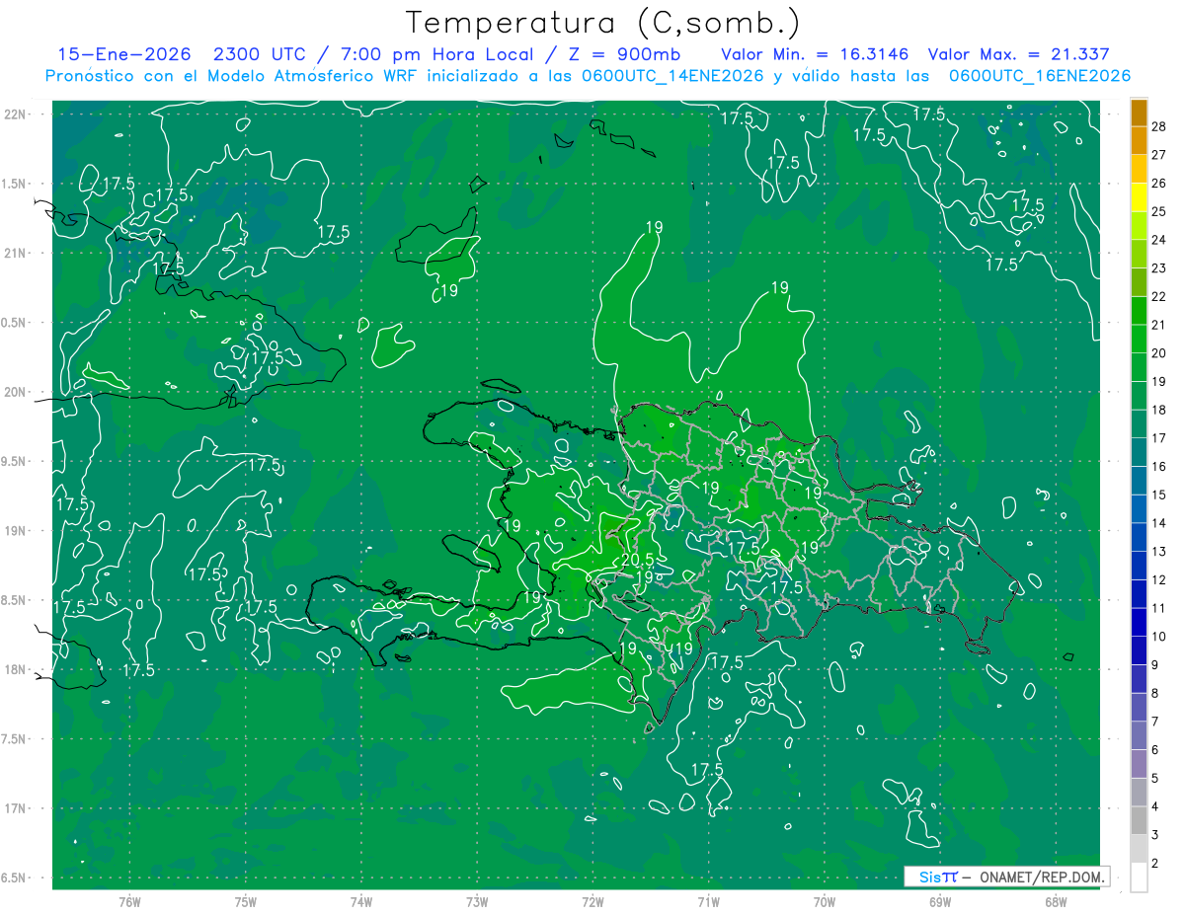Click the '21N' latitude label
The height and width of the screenshot is (915, 1185).
(x=15, y=253)
